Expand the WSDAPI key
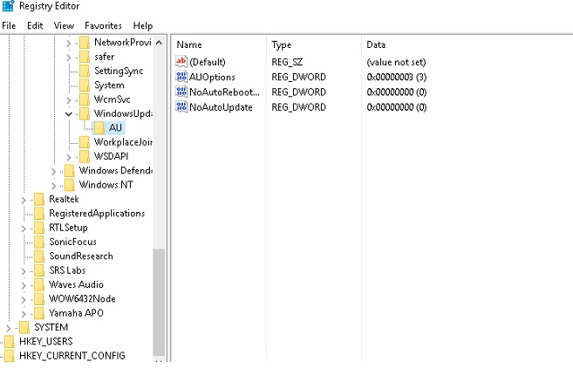The height and width of the screenshot is (389, 573). [68, 157]
